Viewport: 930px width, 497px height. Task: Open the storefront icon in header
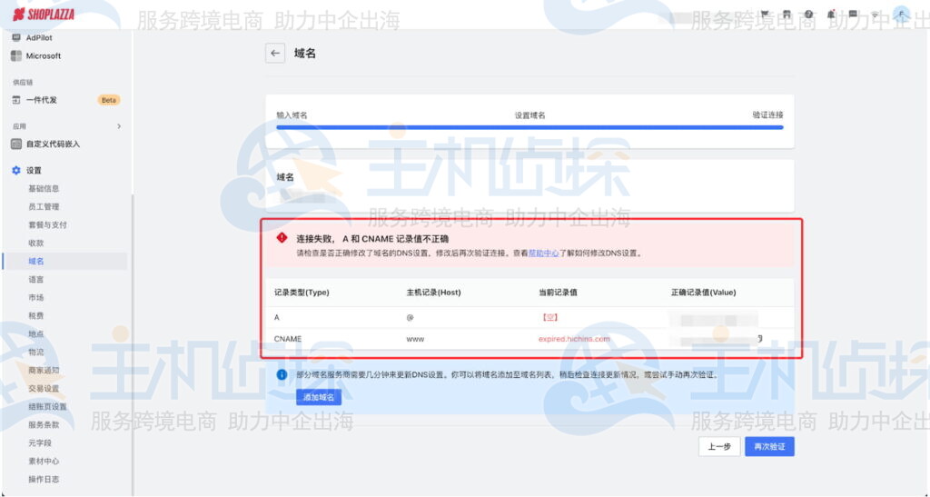[787, 15]
